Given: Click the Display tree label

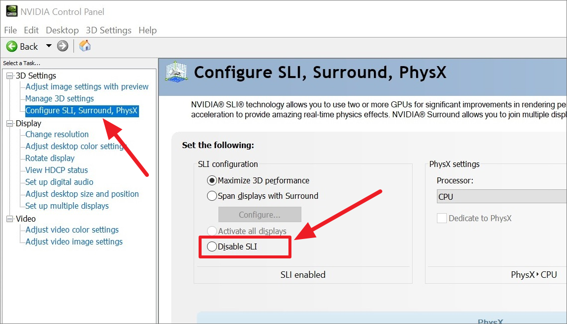Looking at the screenshot, I should (29, 123).
